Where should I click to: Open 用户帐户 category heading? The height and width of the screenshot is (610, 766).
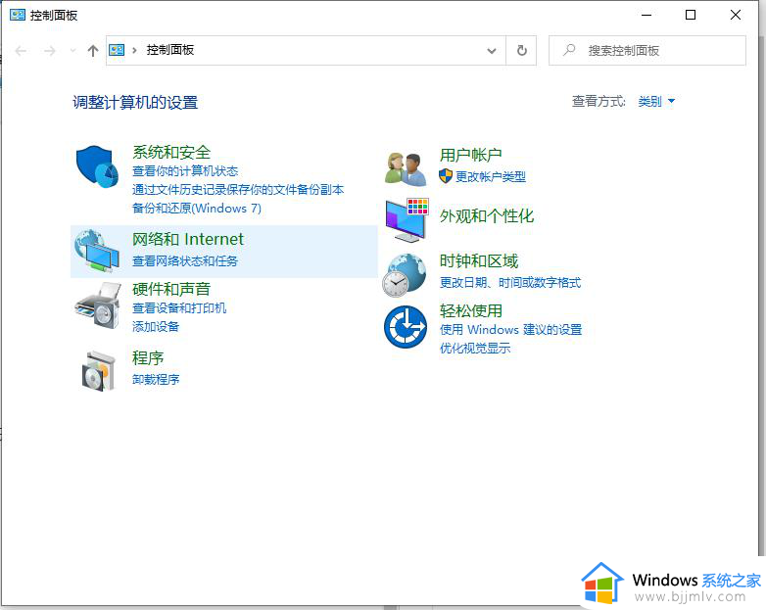[471, 155]
